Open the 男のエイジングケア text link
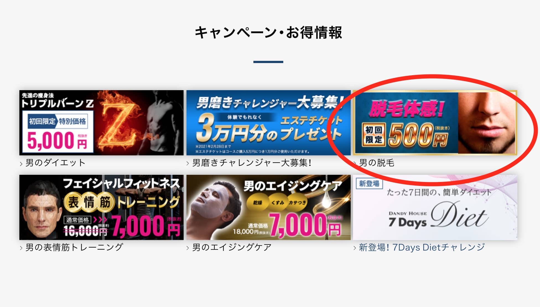The height and width of the screenshot is (307, 540). tap(232, 247)
